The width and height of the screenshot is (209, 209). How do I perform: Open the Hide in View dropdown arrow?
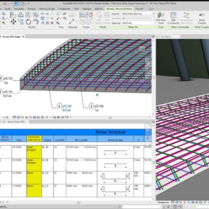pos(61,14)
